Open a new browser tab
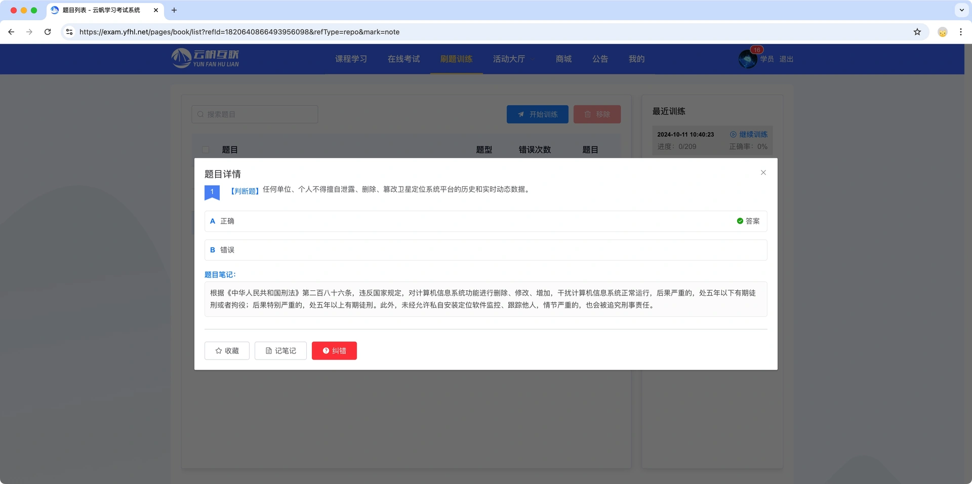Viewport: 972px width, 484px height. click(x=174, y=10)
